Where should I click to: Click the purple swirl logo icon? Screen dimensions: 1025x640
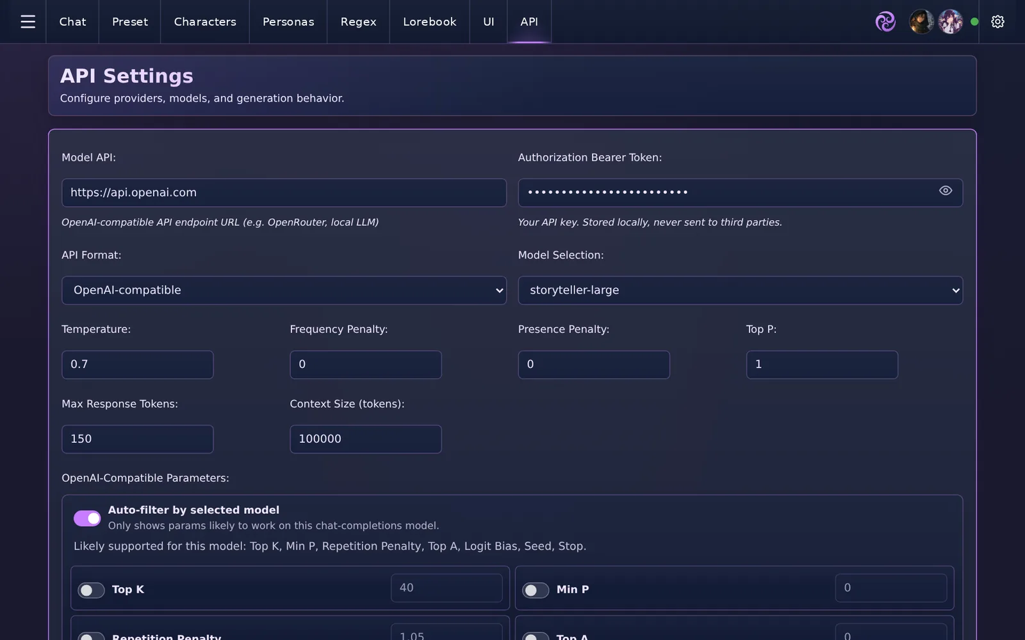pyautogui.click(x=885, y=22)
